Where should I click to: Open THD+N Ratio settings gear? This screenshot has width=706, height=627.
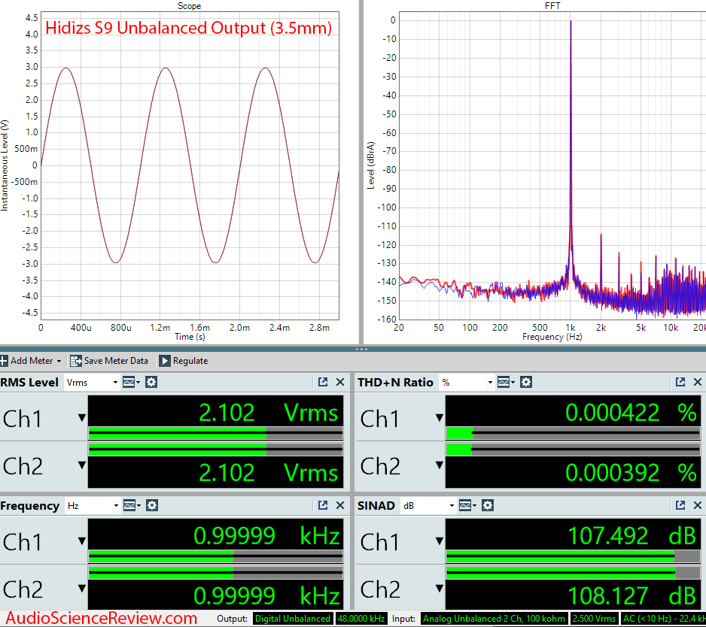tap(526, 383)
